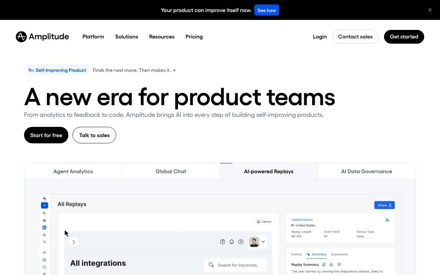Image resolution: width=440 pixels, height=275 pixels.
Task: Open the Solutions navigation menu
Action: pyautogui.click(x=126, y=37)
